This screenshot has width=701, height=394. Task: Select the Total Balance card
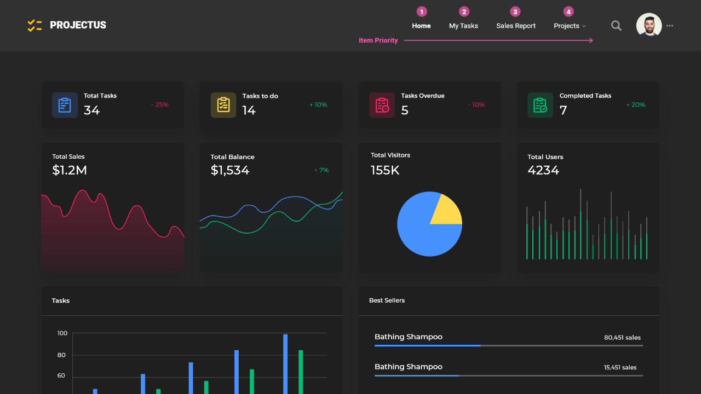271,208
